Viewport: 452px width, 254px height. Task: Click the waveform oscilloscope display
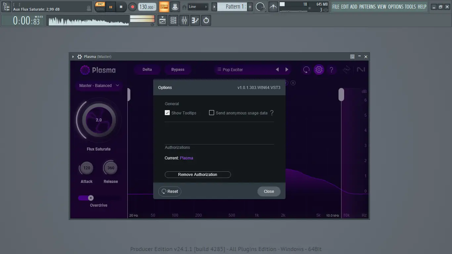[88, 21]
